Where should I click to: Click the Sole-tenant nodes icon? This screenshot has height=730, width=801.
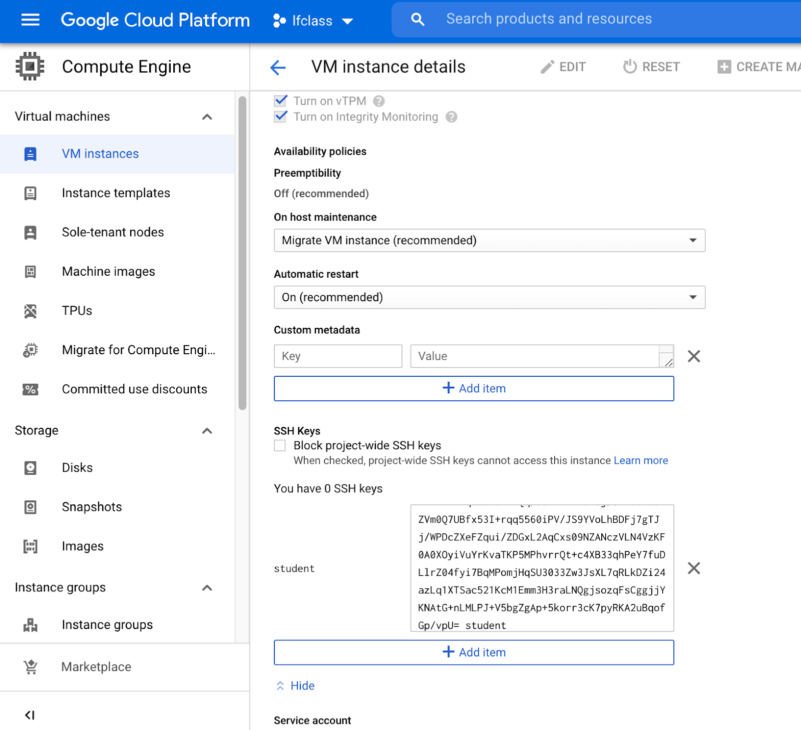point(31,232)
